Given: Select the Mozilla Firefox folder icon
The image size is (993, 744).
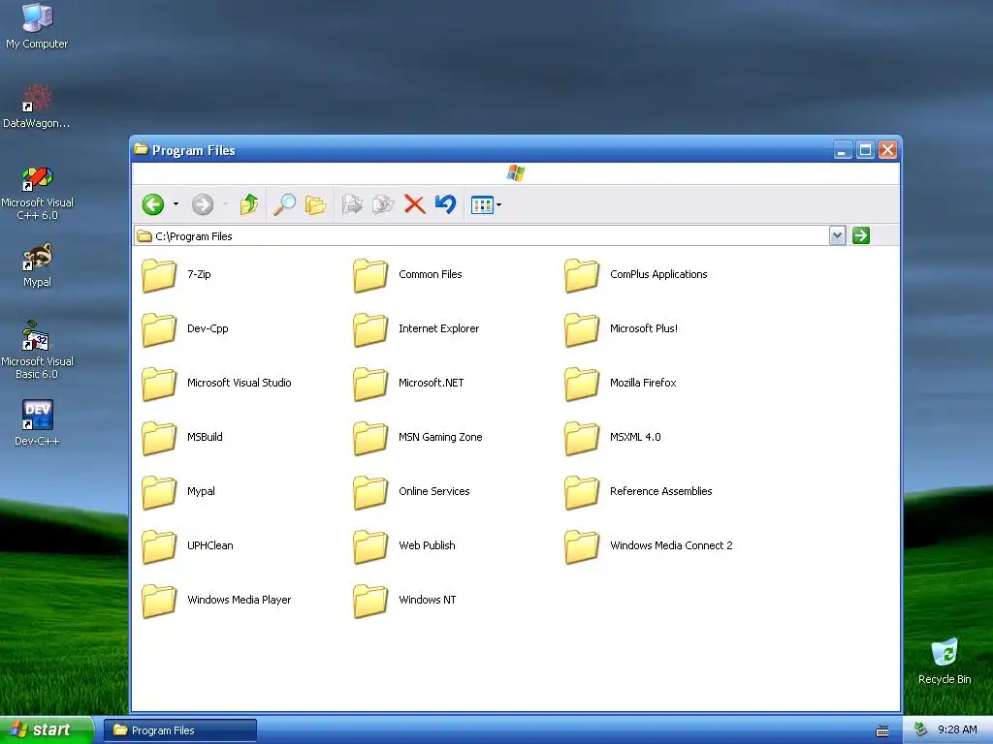Looking at the screenshot, I should click(x=582, y=384).
